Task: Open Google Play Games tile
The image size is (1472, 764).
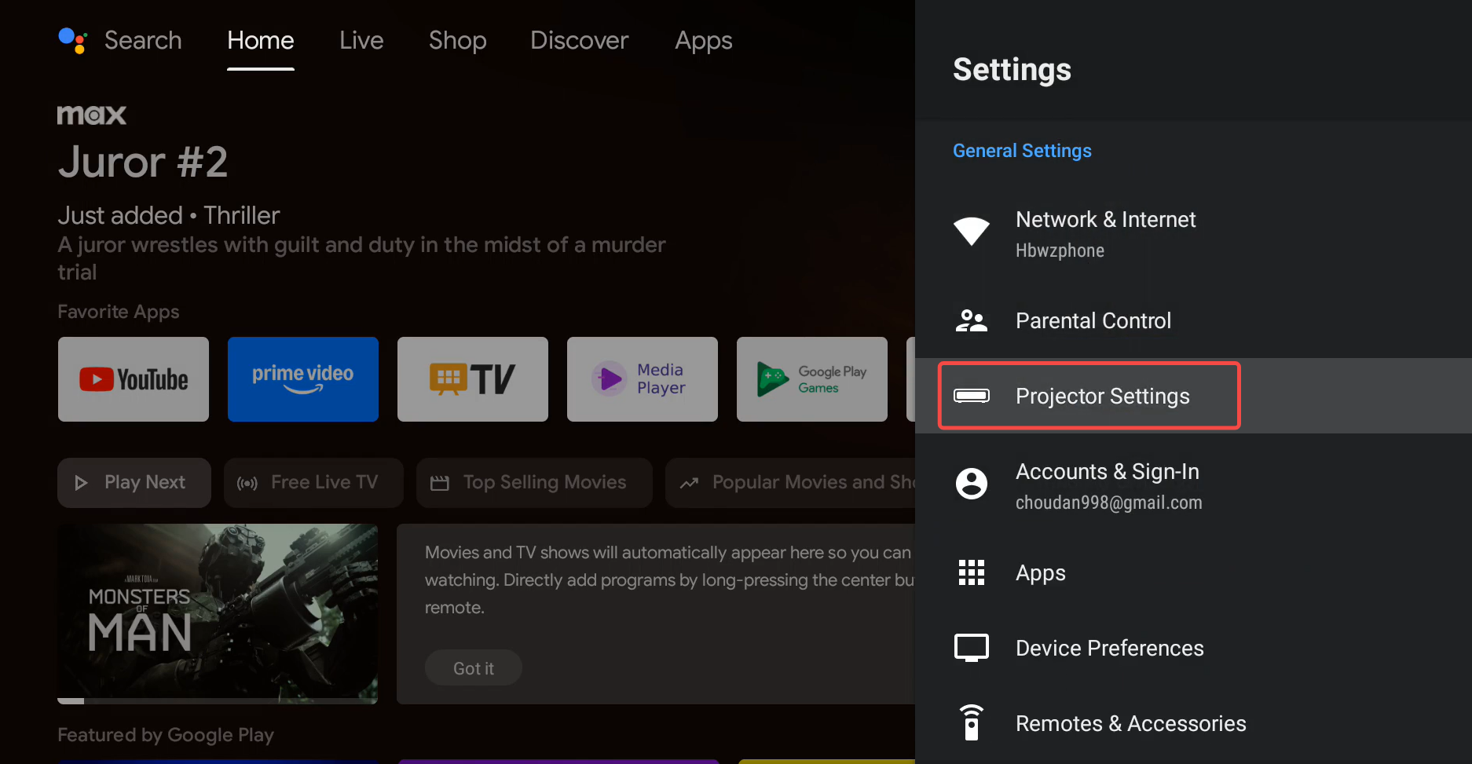Action: [812, 379]
